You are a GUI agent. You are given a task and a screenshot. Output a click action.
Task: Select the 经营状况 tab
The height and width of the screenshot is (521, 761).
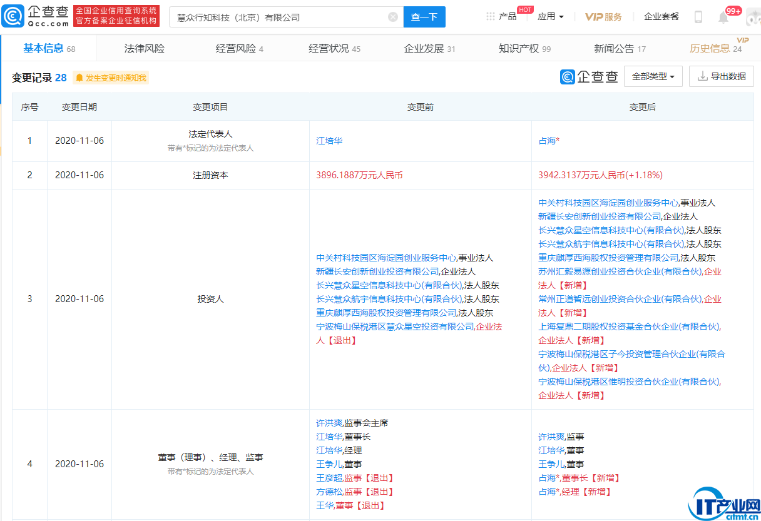[x=334, y=48]
